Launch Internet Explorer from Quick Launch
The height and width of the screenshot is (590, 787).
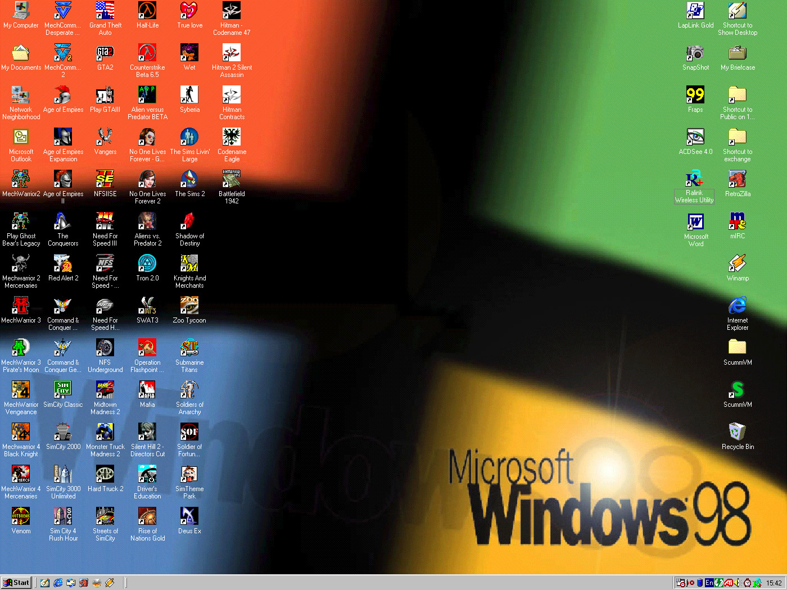(x=58, y=583)
